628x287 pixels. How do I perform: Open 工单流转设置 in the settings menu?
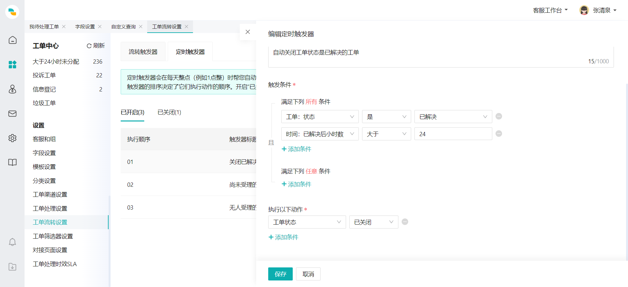click(66, 222)
